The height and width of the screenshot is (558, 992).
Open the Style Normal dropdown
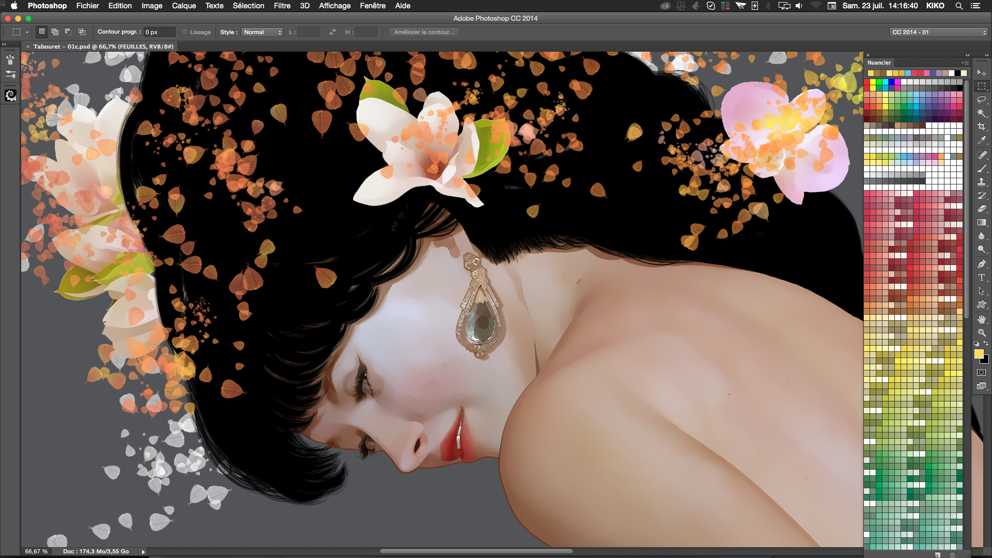[x=262, y=32]
